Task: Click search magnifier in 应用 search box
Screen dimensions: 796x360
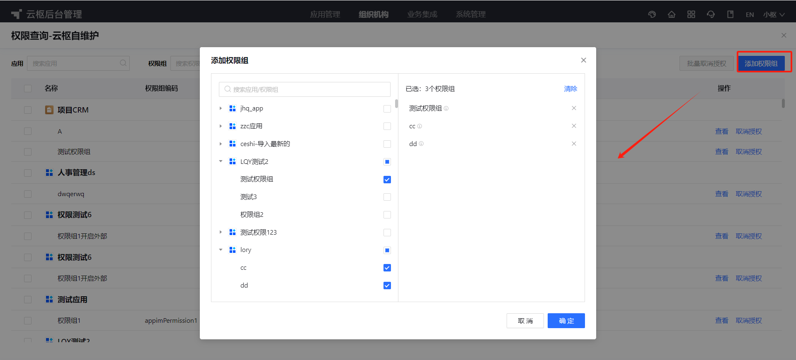Action: 123,63
